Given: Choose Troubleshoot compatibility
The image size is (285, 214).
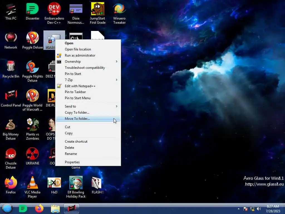Looking at the screenshot, I should click(88, 68).
